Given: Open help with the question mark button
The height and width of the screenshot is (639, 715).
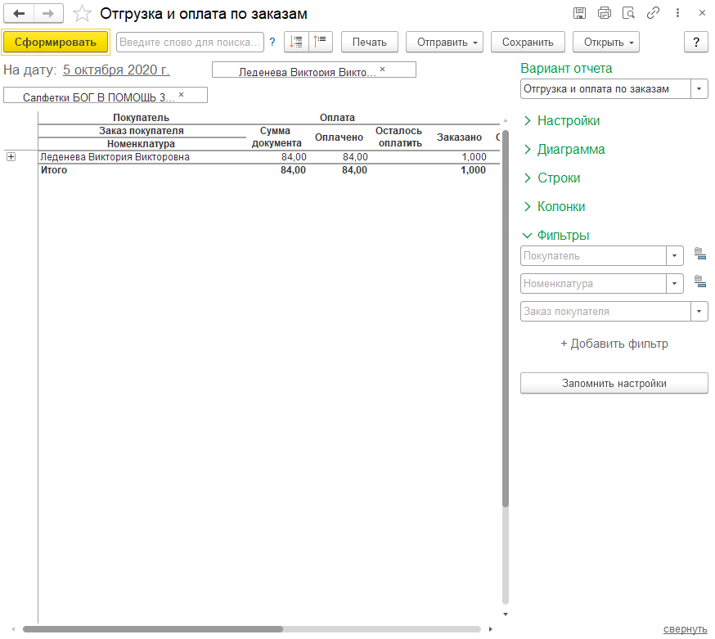Looking at the screenshot, I should point(696,42).
